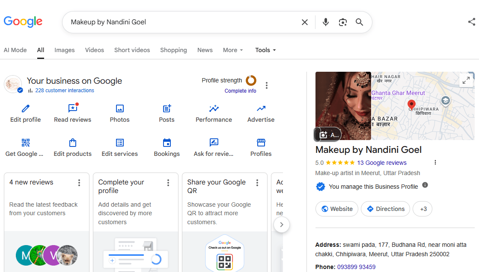The image size is (479, 272).
Task: Open the Bookings calendar icon
Action: [167, 143]
